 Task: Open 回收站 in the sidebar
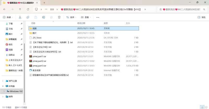click(x=12, y=55)
